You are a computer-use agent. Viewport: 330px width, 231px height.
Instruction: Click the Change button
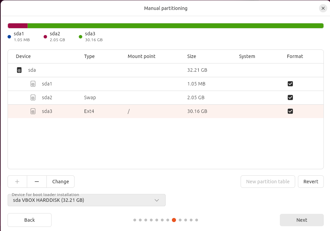click(60, 182)
